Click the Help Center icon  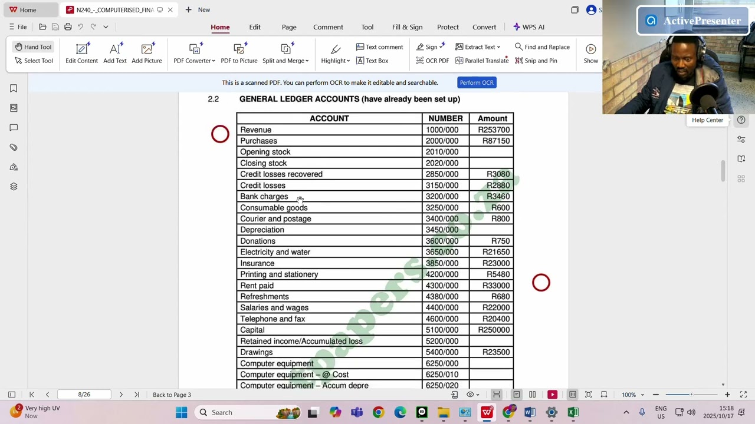[741, 120]
